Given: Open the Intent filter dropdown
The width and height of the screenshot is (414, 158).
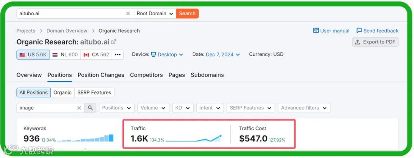Looking at the screenshot, I should coord(210,108).
